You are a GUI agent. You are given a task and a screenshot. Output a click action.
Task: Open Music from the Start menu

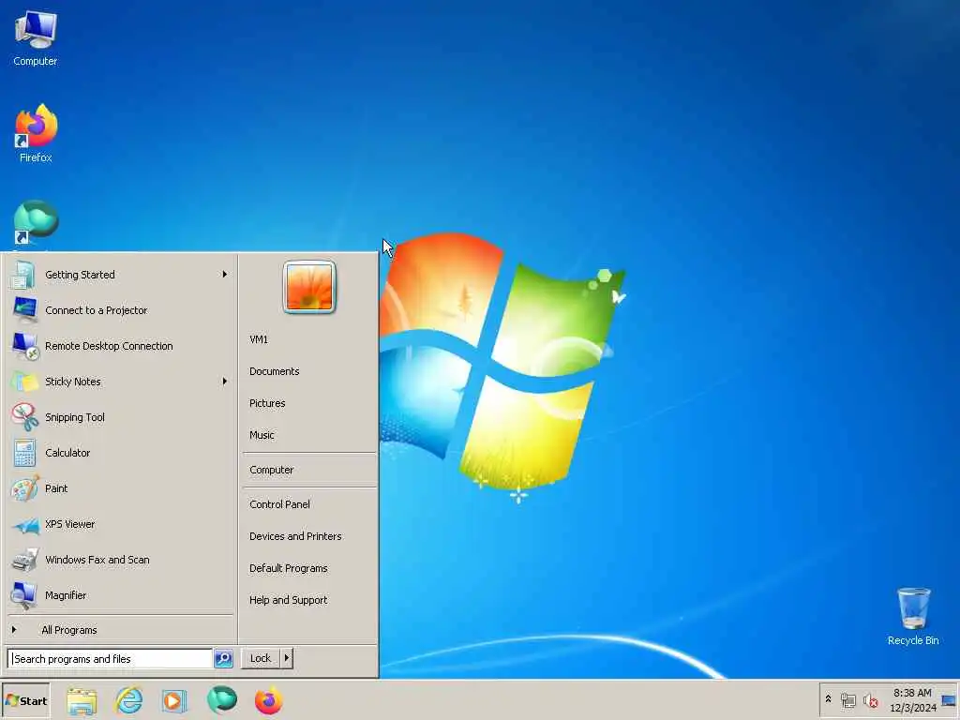coord(262,435)
